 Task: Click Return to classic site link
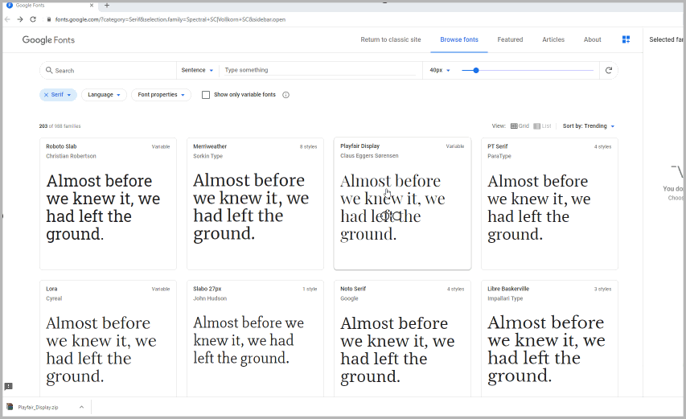390,39
